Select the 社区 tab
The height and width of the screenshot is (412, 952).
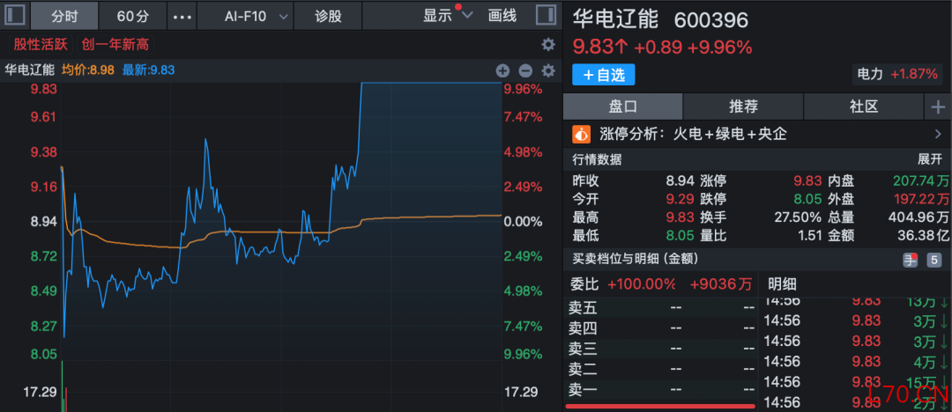(x=864, y=107)
